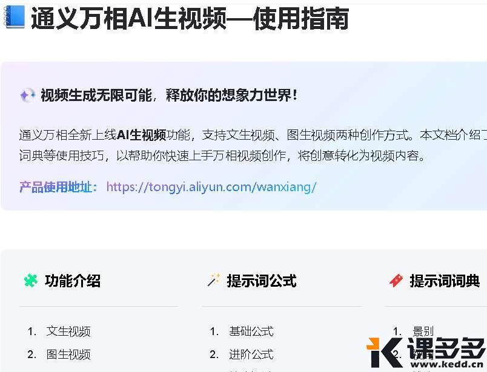487x372 pixels.
Task: Select the 图生视频 list entry
Action: pos(67,355)
